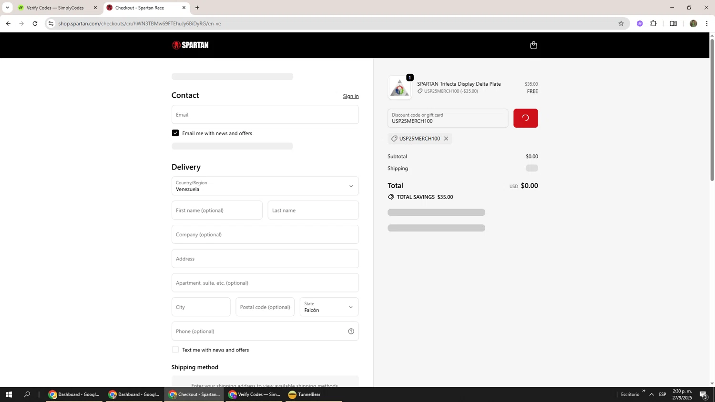Open the shopping bag cart icon
Screen dimensions: 715x402
pyautogui.click(x=533, y=45)
